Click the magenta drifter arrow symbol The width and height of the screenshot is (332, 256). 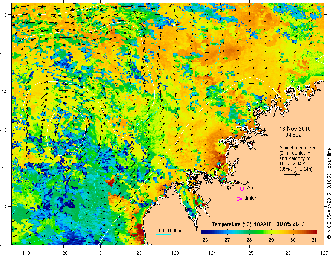tap(240, 198)
